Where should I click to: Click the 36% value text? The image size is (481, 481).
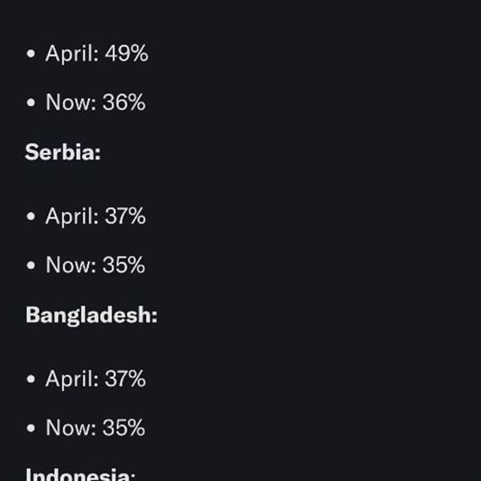tap(124, 102)
